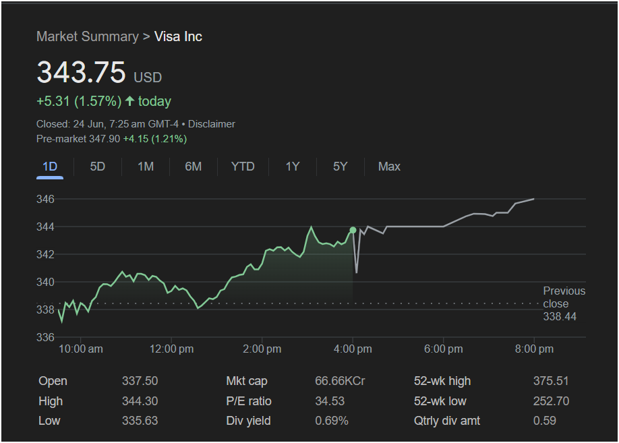Click the Visa Inc title text
This screenshot has height=443, width=619.
179,36
